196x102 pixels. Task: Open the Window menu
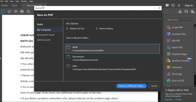(24, 1)
